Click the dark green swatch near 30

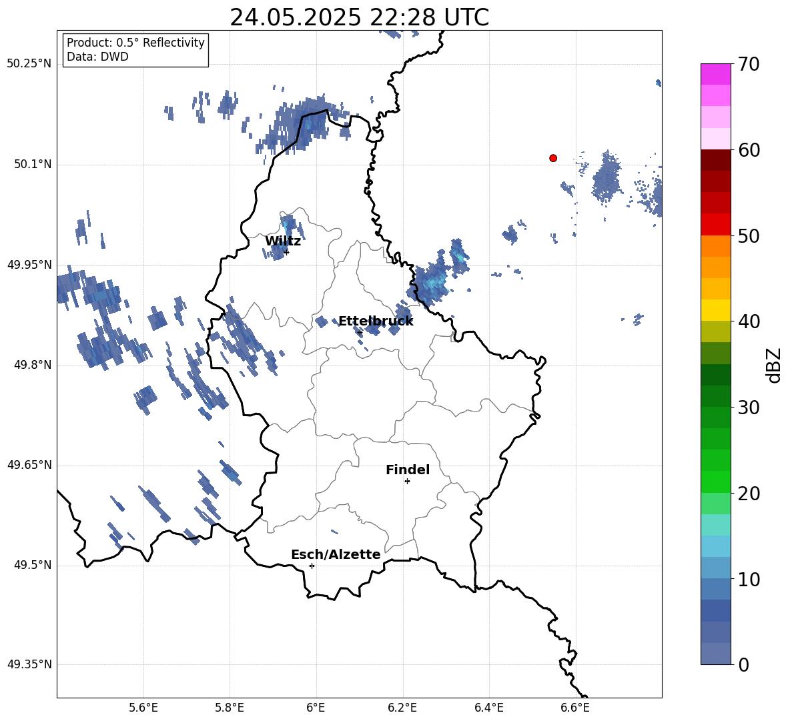716,396
